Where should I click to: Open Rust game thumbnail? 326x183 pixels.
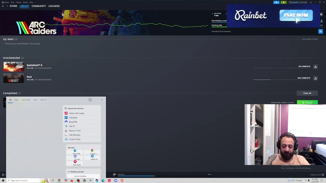(x=13, y=78)
